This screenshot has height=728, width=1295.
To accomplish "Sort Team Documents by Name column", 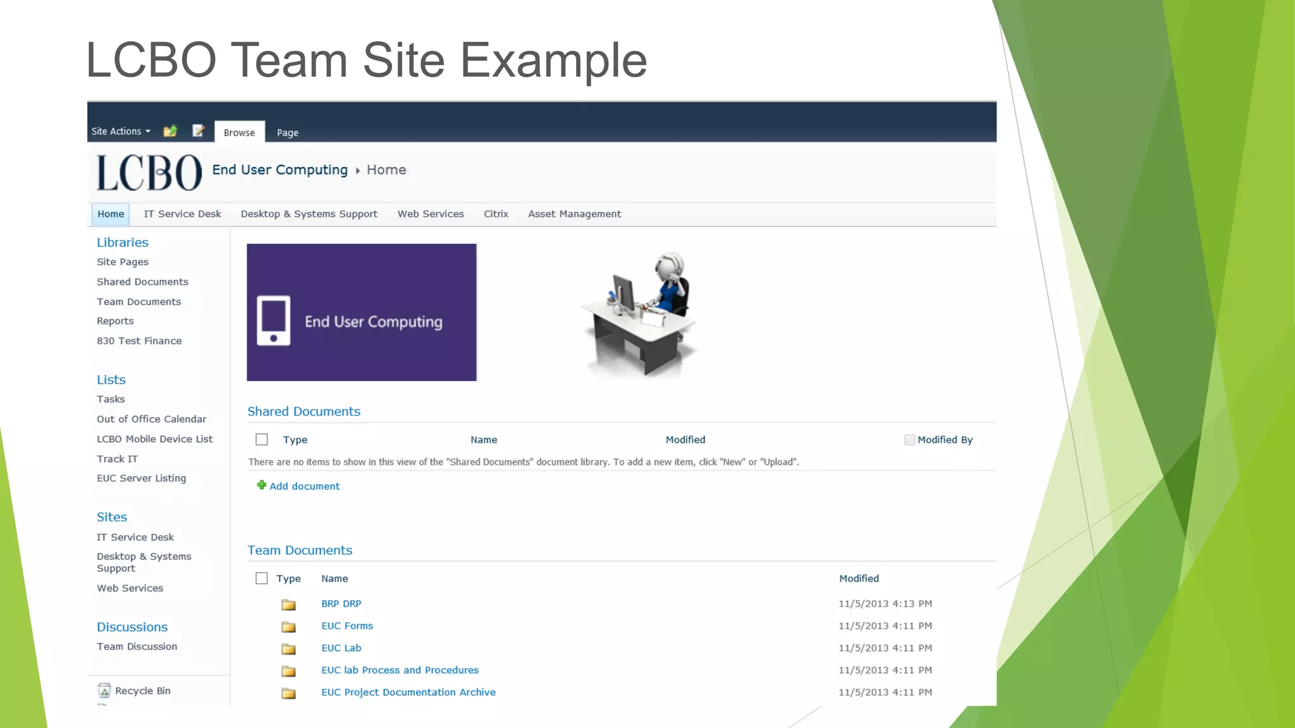I will tap(334, 579).
